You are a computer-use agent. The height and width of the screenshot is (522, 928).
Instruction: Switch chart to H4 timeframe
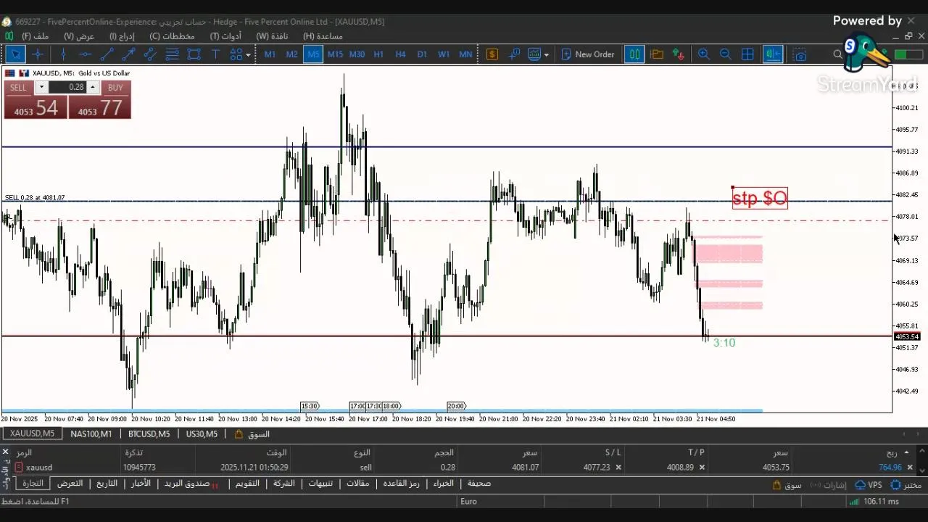[400, 54]
